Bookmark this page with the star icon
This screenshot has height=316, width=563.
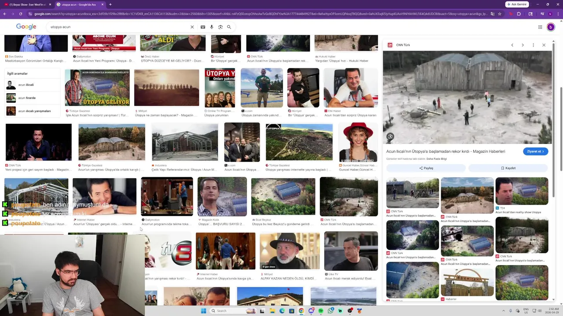click(500, 14)
